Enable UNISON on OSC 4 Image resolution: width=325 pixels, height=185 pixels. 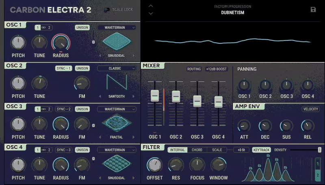coord(82,150)
